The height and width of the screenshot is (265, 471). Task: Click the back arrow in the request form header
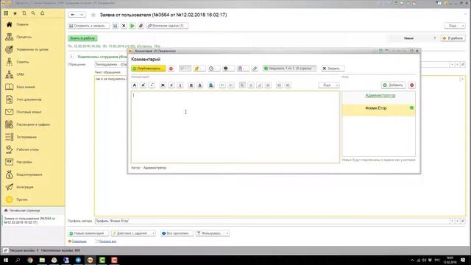(73, 15)
